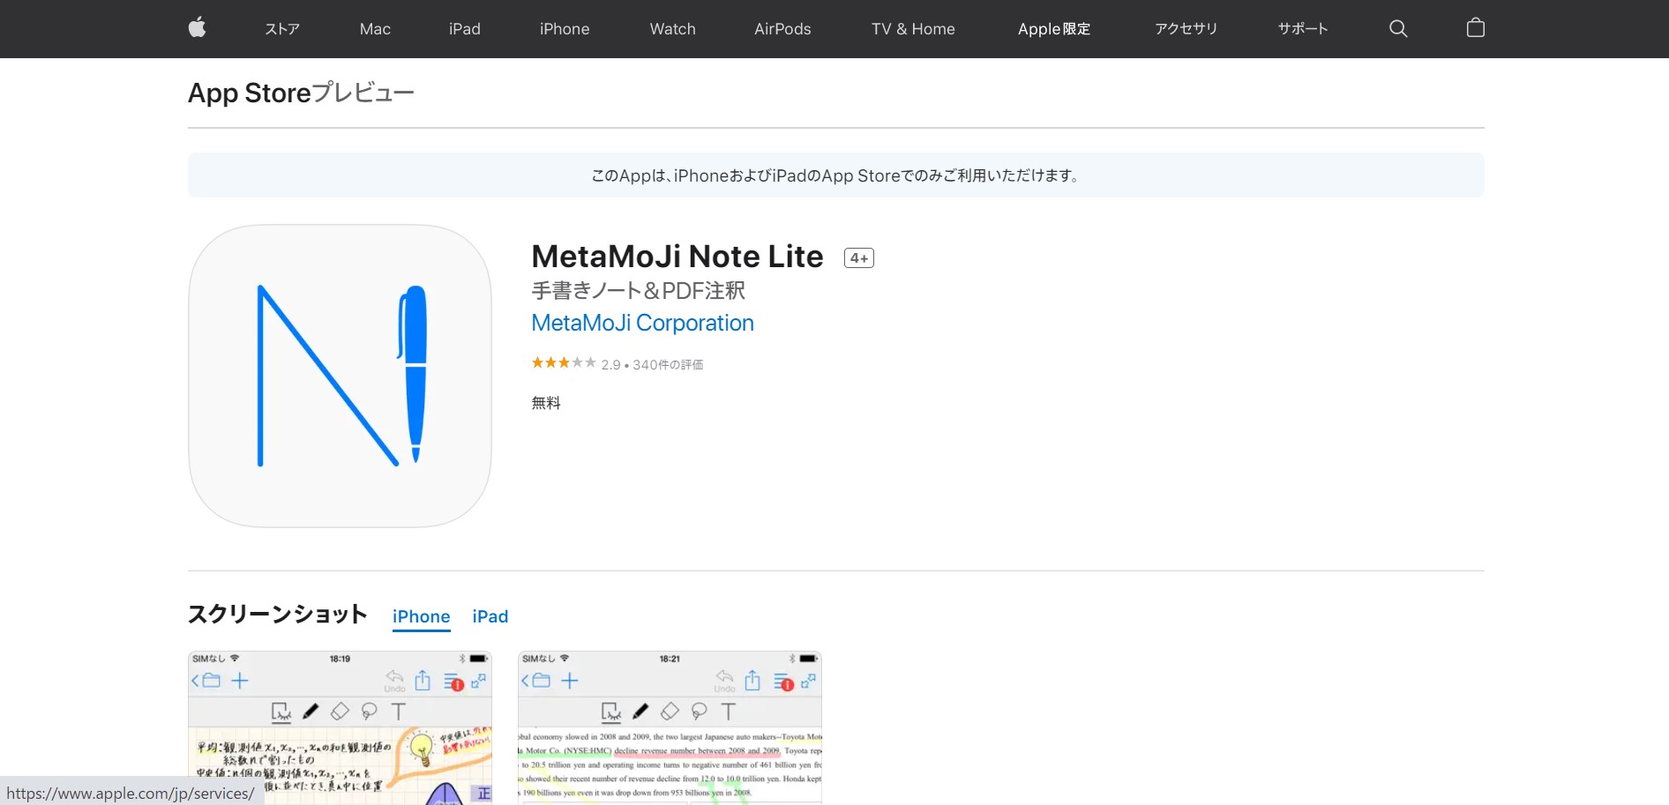The image size is (1669, 805).
Task: Open the shopping bag icon
Action: [x=1475, y=28]
